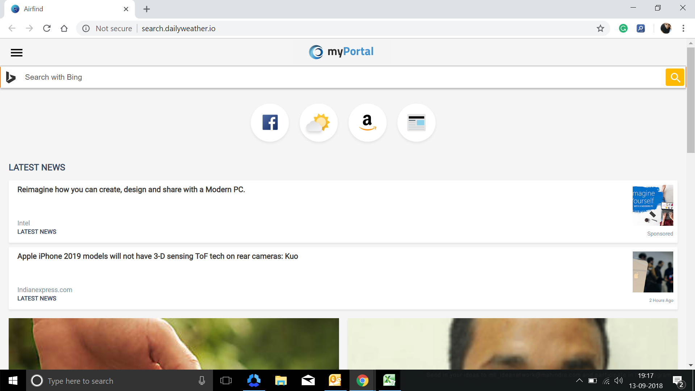Click the Bing logo in search bar
The height and width of the screenshot is (391, 695).
pyautogui.click(x=10, y=77)
